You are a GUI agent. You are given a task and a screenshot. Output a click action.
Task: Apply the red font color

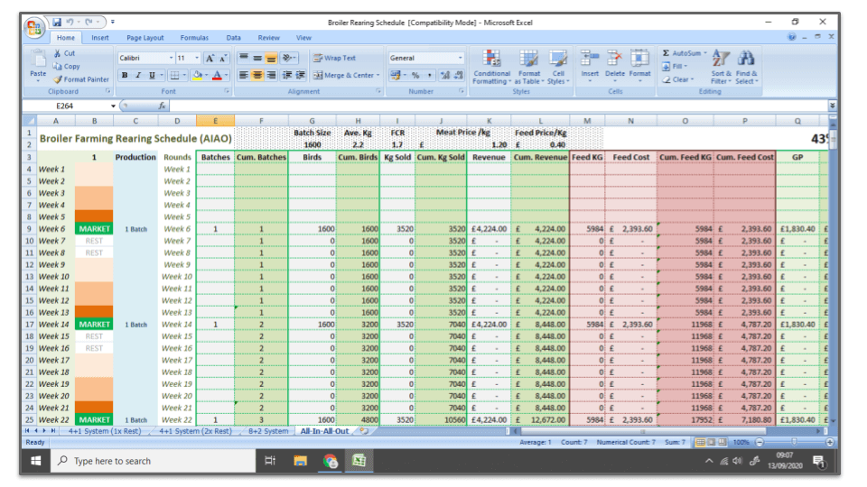[x=218, y=75]
